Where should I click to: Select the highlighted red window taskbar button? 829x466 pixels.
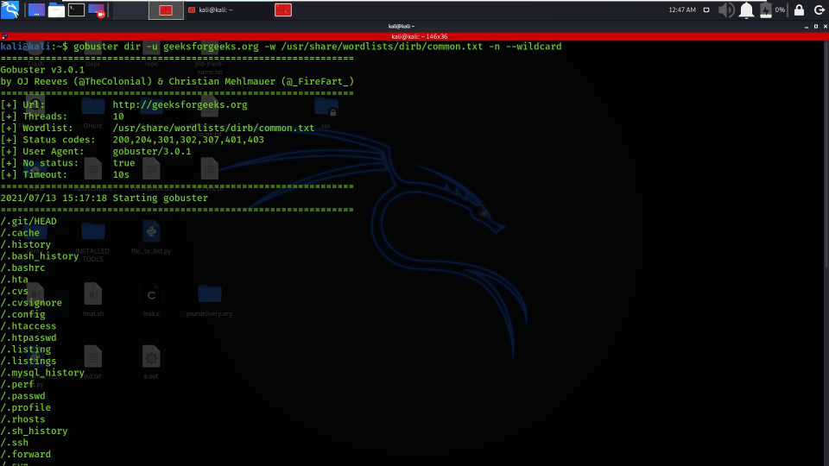[x=166, y=10]
